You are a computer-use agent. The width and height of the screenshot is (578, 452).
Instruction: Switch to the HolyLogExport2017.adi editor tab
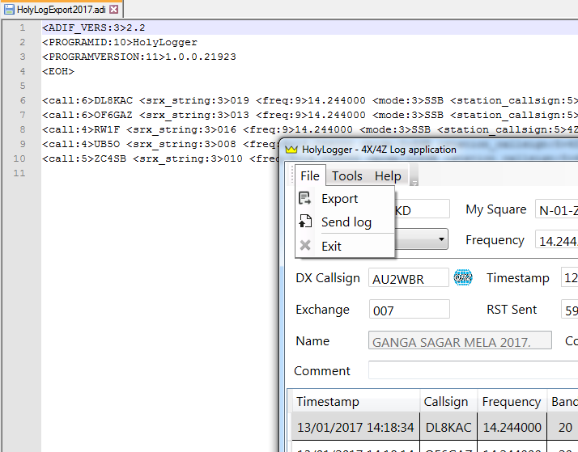[62, 10]
